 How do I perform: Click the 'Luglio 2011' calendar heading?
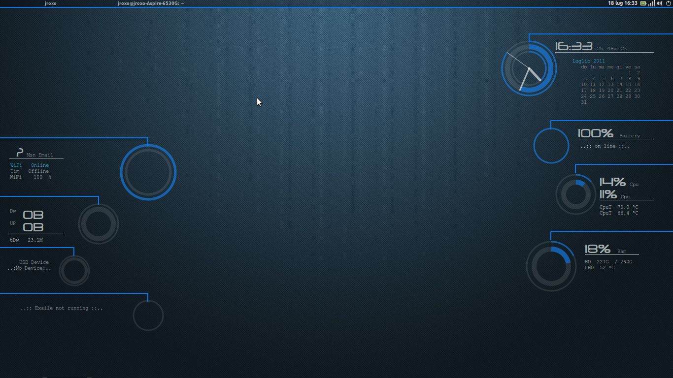(x=589, y=61)
